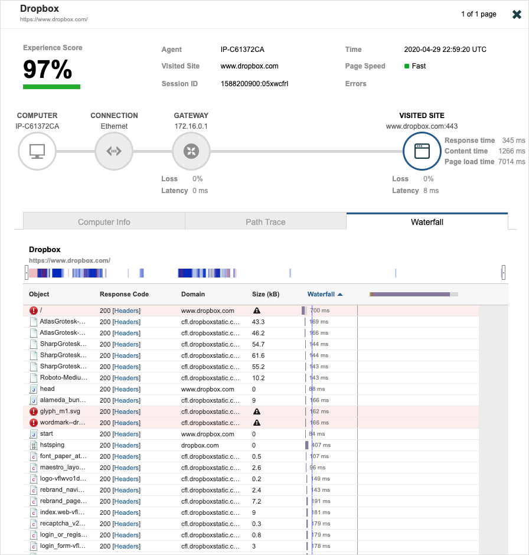Click the Visited Site browser icon
The height and width of the screenshot is (555, 529).
click(x=422, y=151)
